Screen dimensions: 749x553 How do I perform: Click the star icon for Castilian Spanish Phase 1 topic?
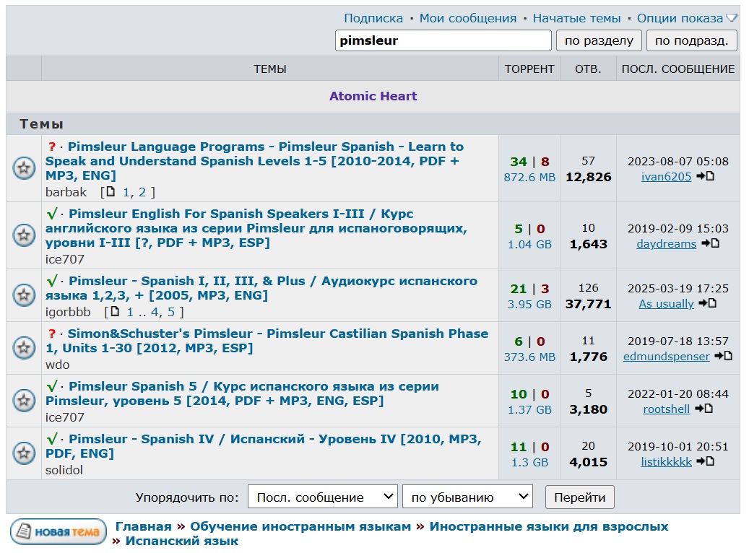pos(24,348)
